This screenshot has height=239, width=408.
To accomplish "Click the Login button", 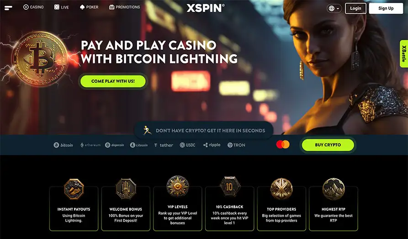I will click(355, 8).
